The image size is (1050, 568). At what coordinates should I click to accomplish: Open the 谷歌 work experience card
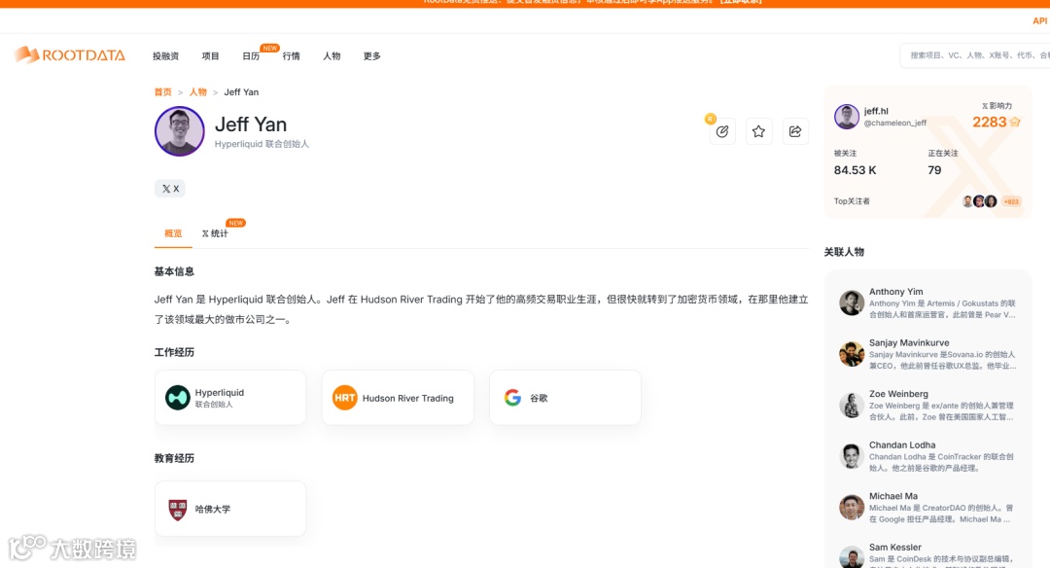[x=565, y=398]
